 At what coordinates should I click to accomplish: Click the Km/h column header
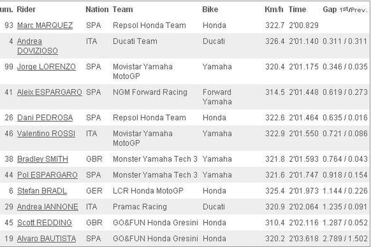pyautogui.click(x=274, y=10)
